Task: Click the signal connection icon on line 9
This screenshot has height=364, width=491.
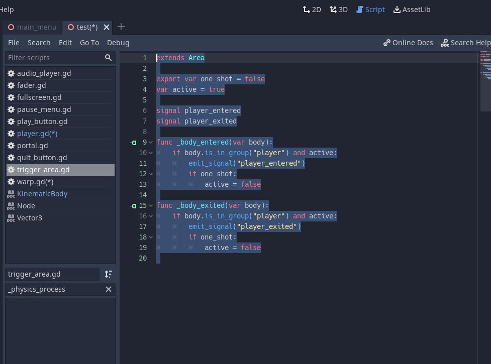Action: [x=133, y=143]
